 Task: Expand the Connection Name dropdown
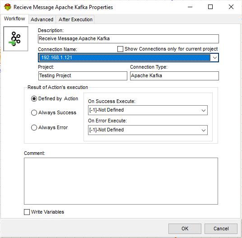point(214,58)
